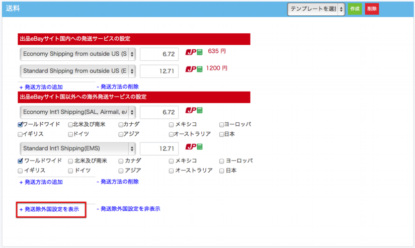
Task: Open the テンプレートを選択 template dropdown
Action: coord(316,9)
